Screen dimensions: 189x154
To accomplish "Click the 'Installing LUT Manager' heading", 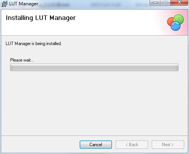I will pyautogui.click(x=41, y=18).
